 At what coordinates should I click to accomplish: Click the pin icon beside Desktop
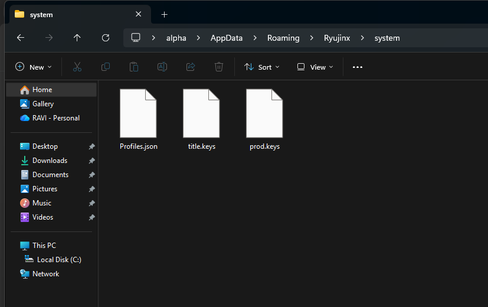92,146
